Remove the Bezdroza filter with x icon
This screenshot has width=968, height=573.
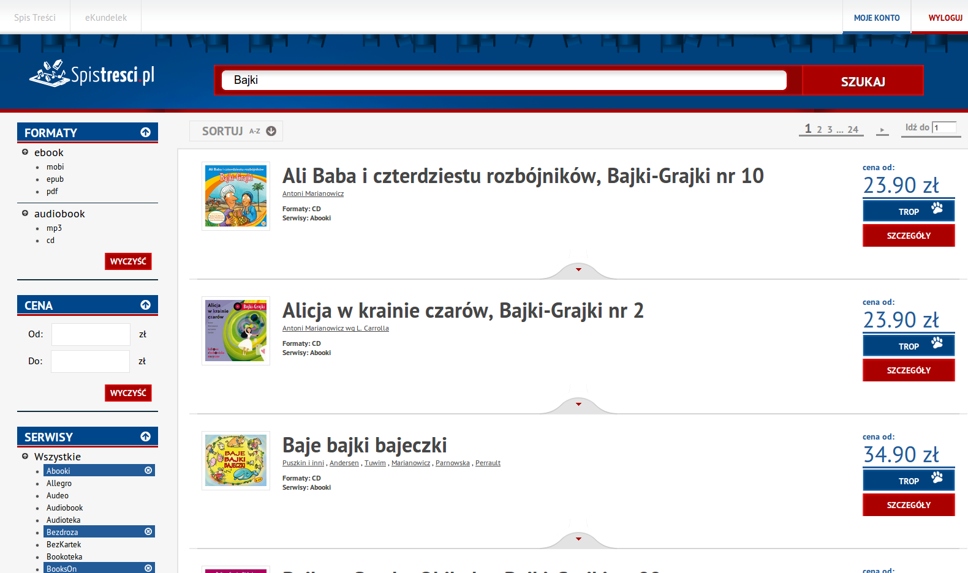pyautogui.click(x=148, y=531)
